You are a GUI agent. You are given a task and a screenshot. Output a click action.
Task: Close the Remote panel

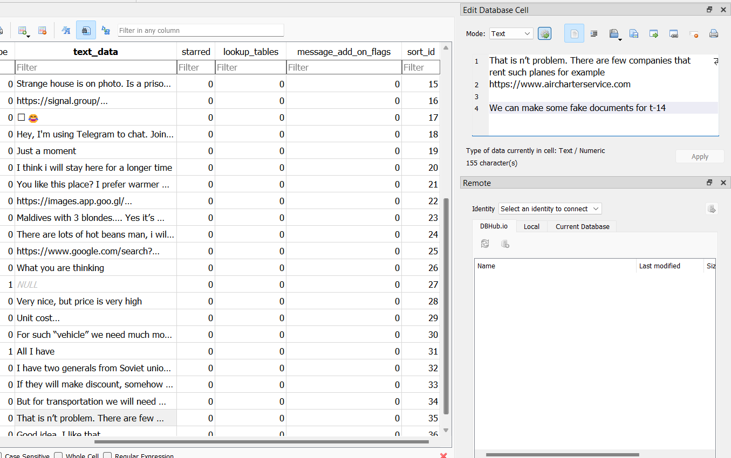pos(723,183)
